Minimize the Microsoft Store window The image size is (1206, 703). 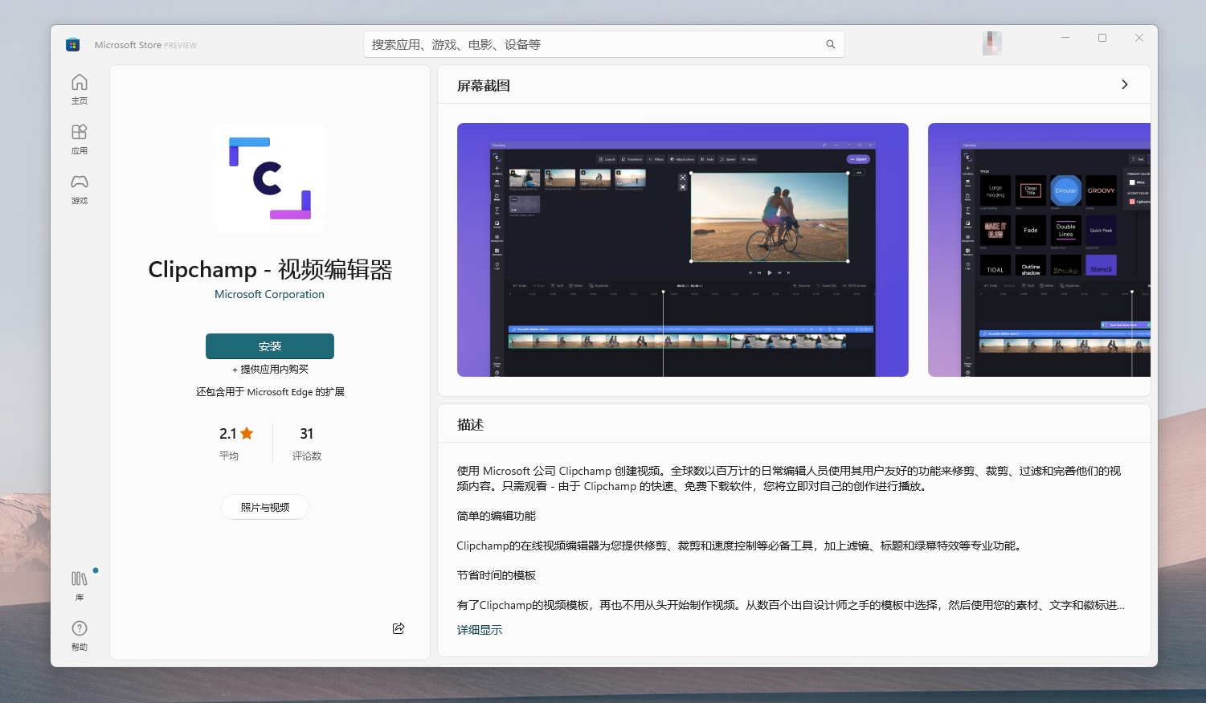point(1065,38)
